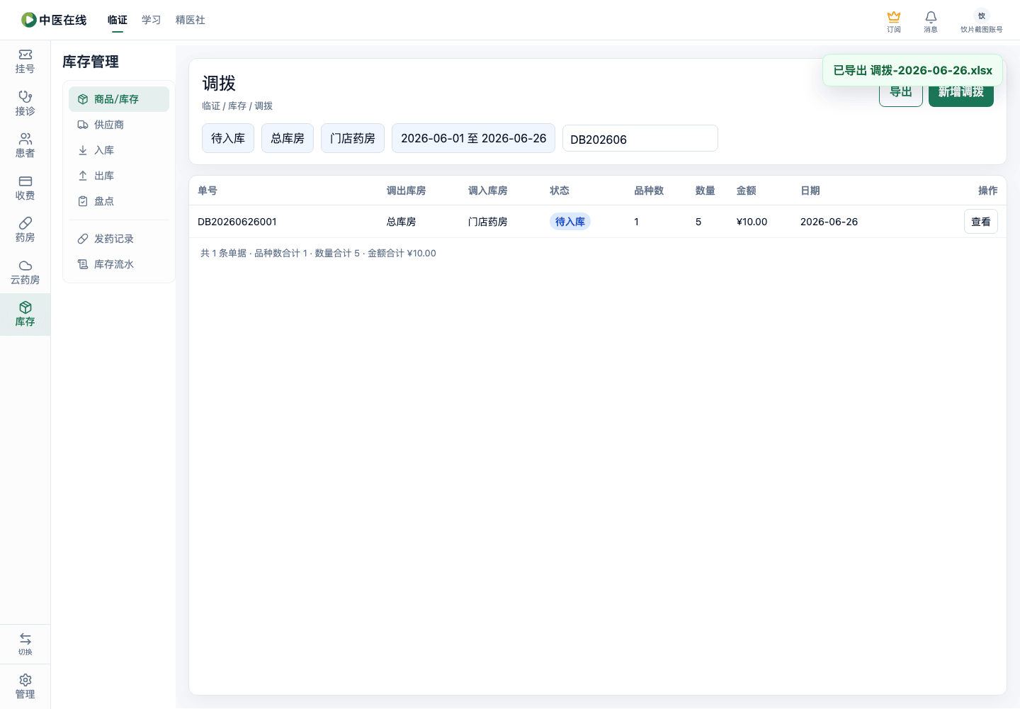Image resolution: width=1020 pixels, height=709 pixels.
Task: Click the summary line 共 1 条单据
Action: tap(318, 253)
